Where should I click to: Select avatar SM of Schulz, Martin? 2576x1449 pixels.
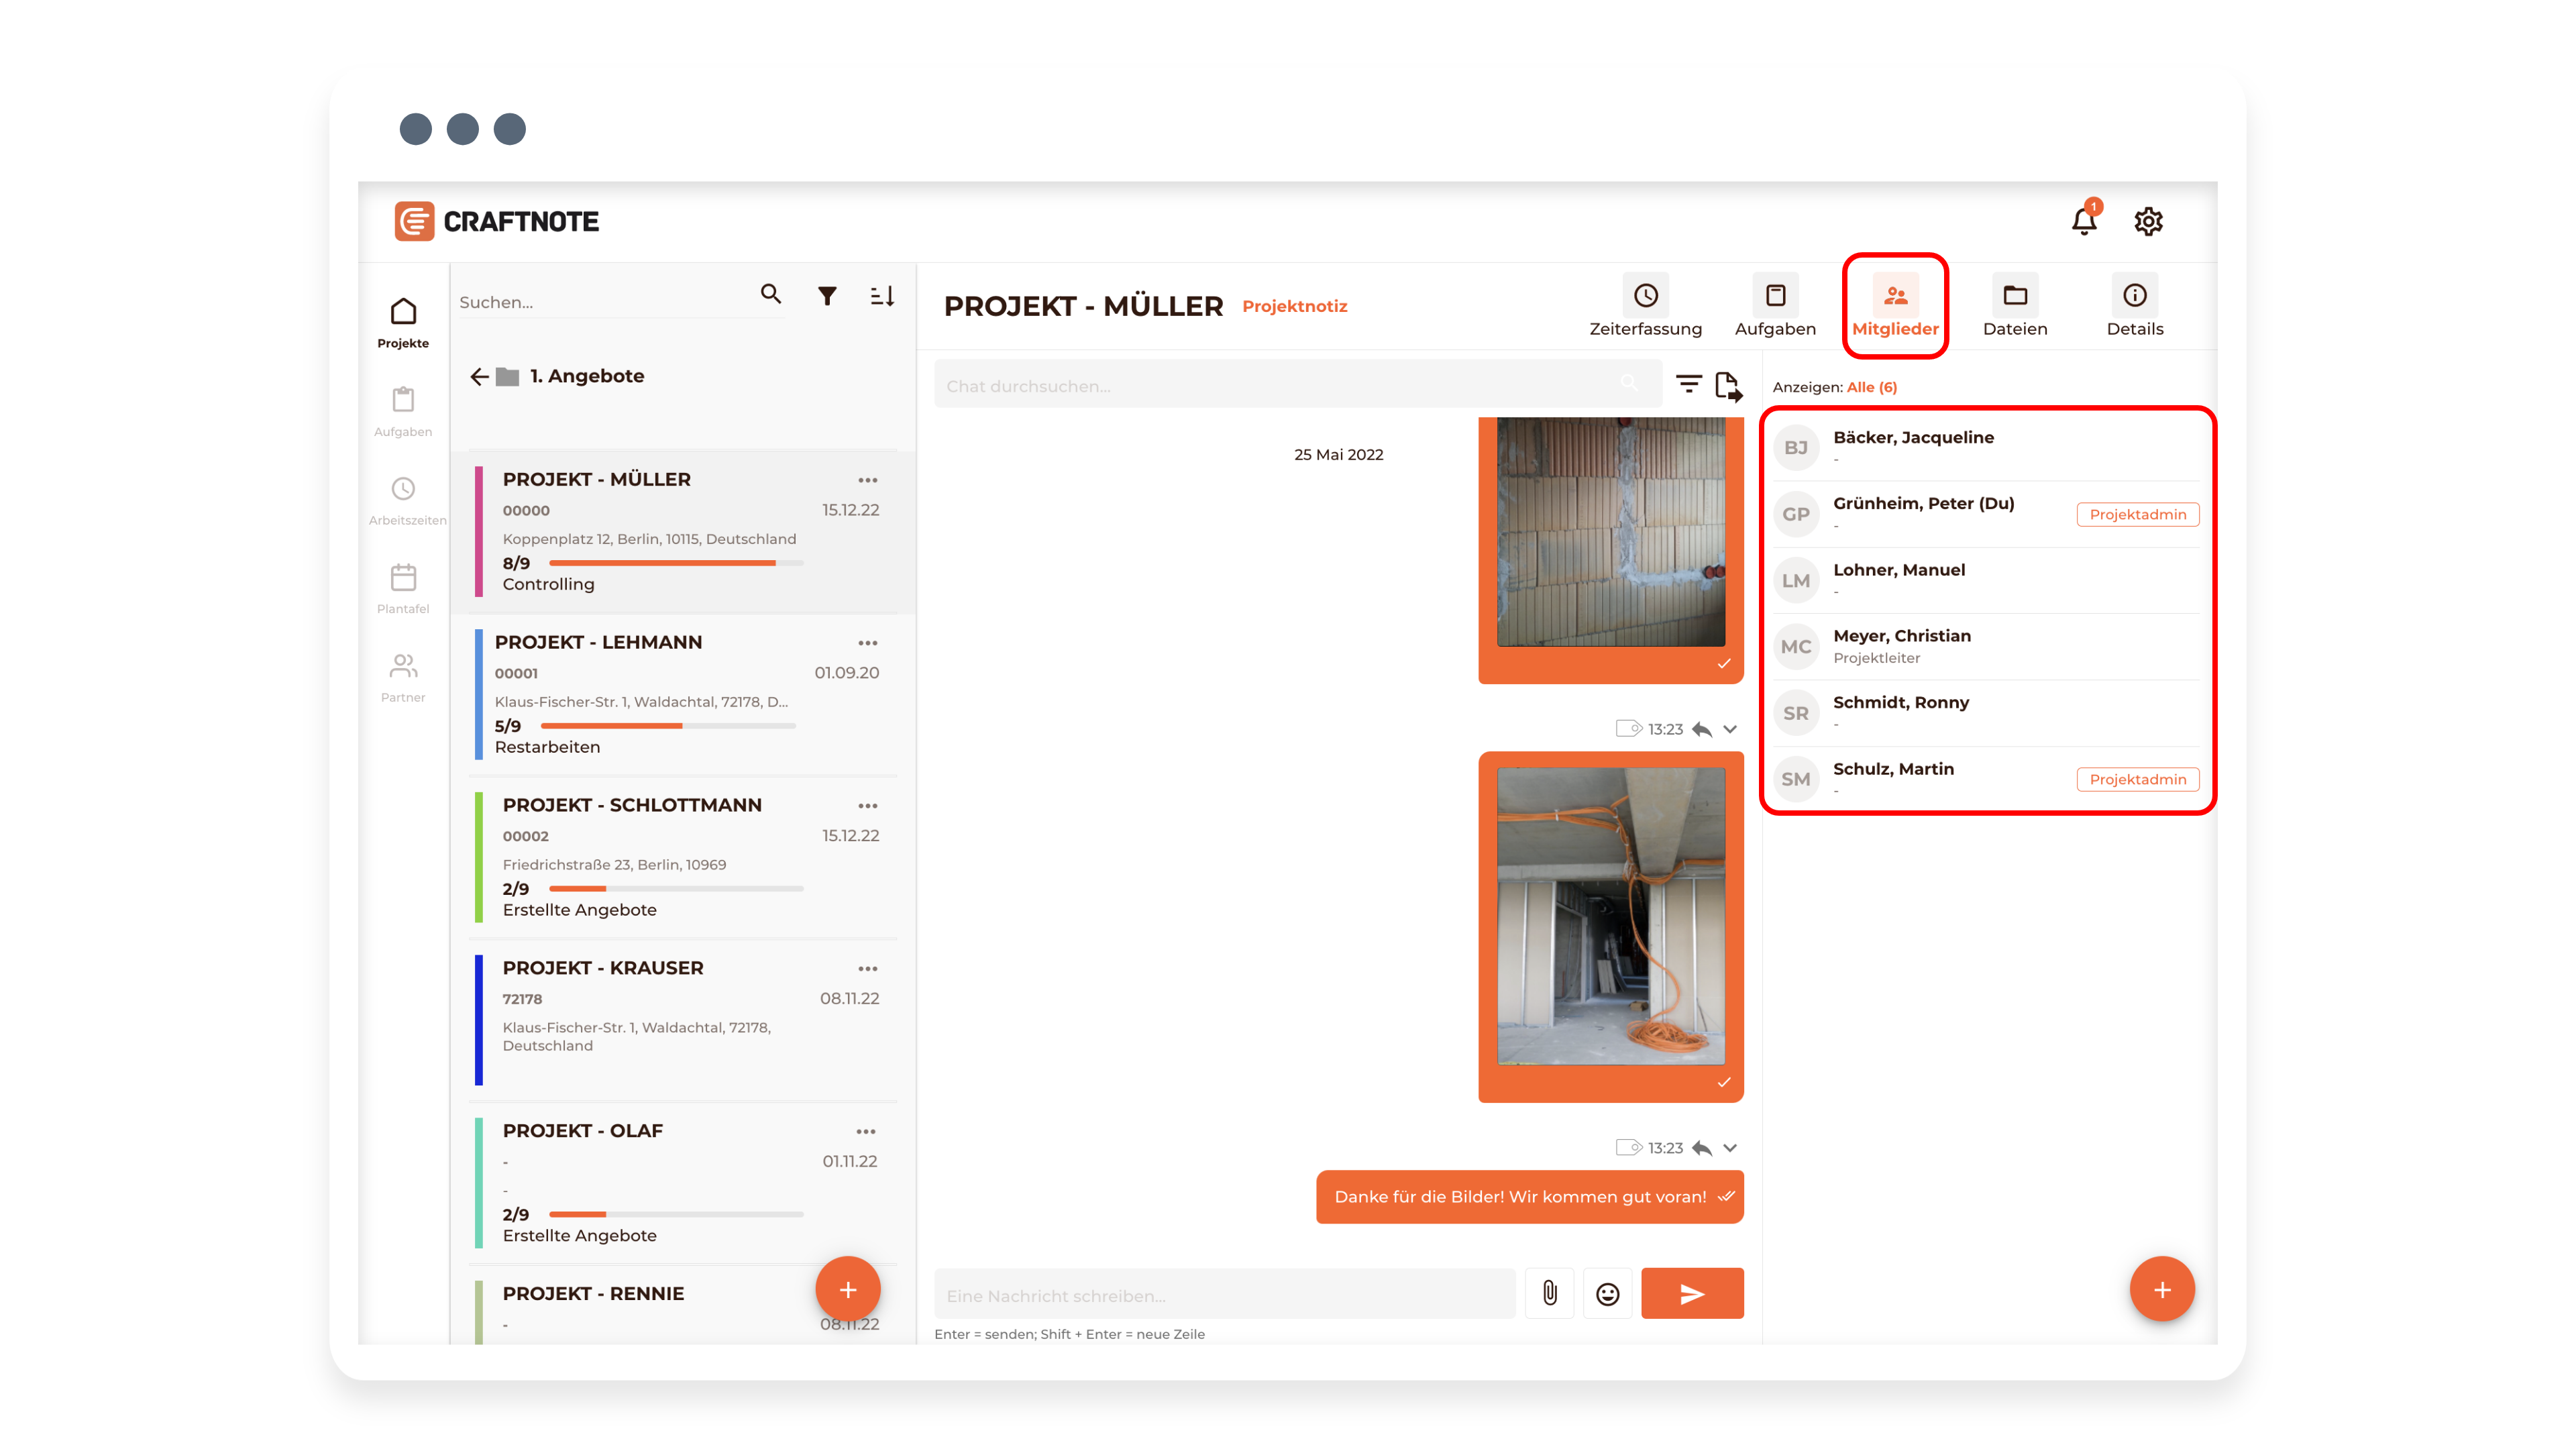[x=1796, y=779]
